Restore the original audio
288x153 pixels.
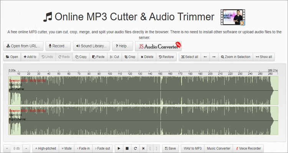[166, 57]
